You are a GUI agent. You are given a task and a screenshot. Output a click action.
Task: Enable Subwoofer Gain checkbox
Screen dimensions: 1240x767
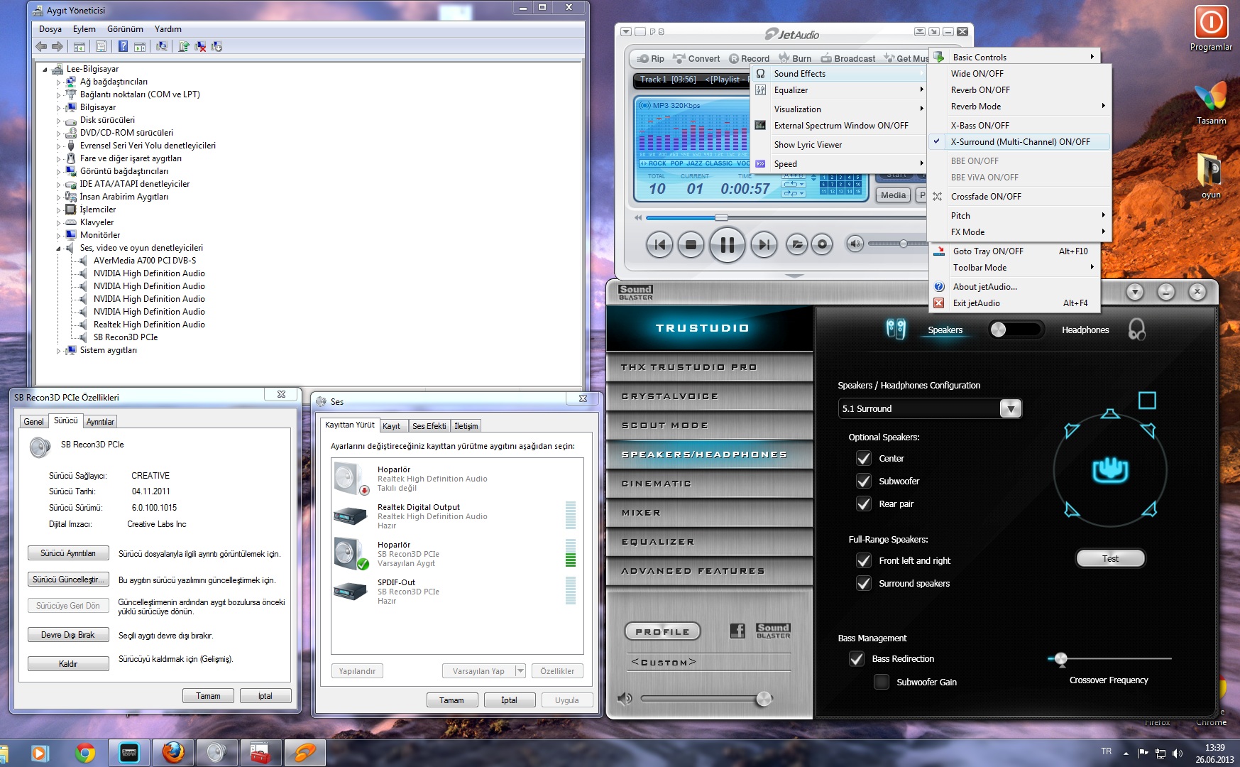(882, 682)
